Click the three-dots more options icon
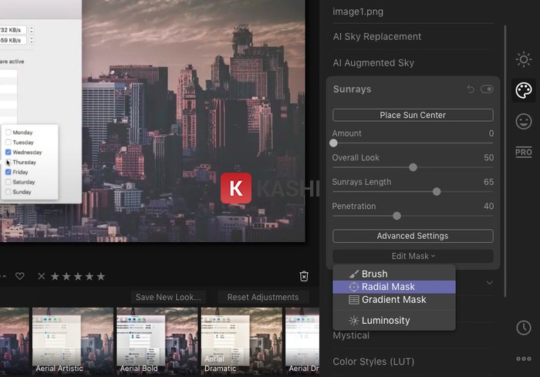 tap(524, 358)
